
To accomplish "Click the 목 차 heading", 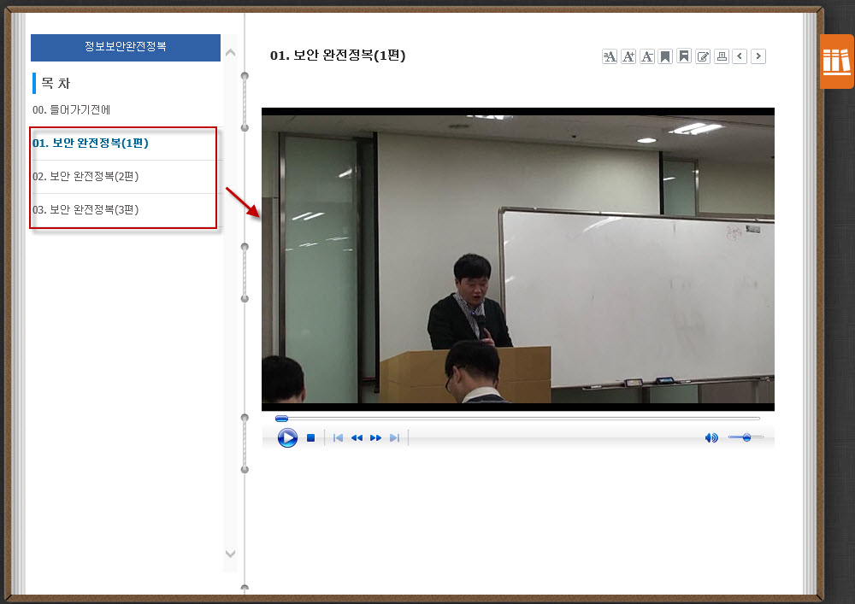I will 56,84.
